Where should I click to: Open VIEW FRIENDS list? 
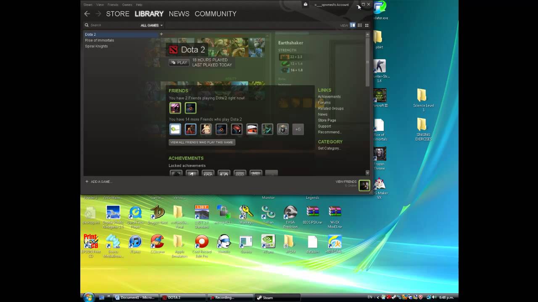click(x=346, y=182)
